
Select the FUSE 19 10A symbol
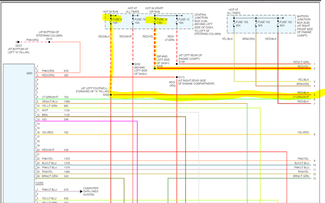coord(139,21)
